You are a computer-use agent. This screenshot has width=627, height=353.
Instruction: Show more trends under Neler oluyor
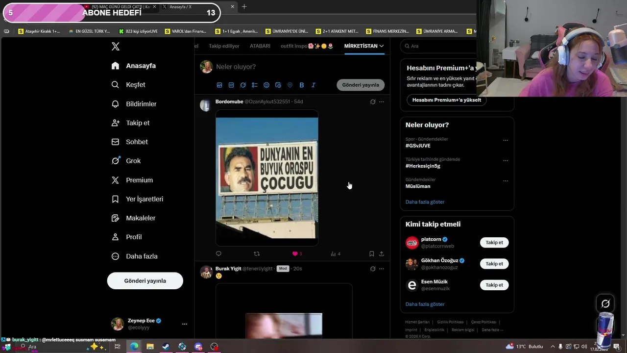pyautogui.click(x=425, y=202)
